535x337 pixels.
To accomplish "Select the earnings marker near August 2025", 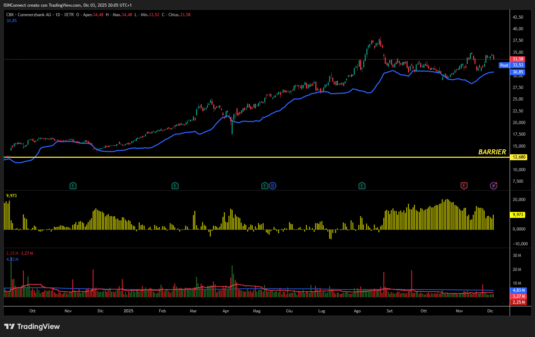I will click(x=362, y=186).
